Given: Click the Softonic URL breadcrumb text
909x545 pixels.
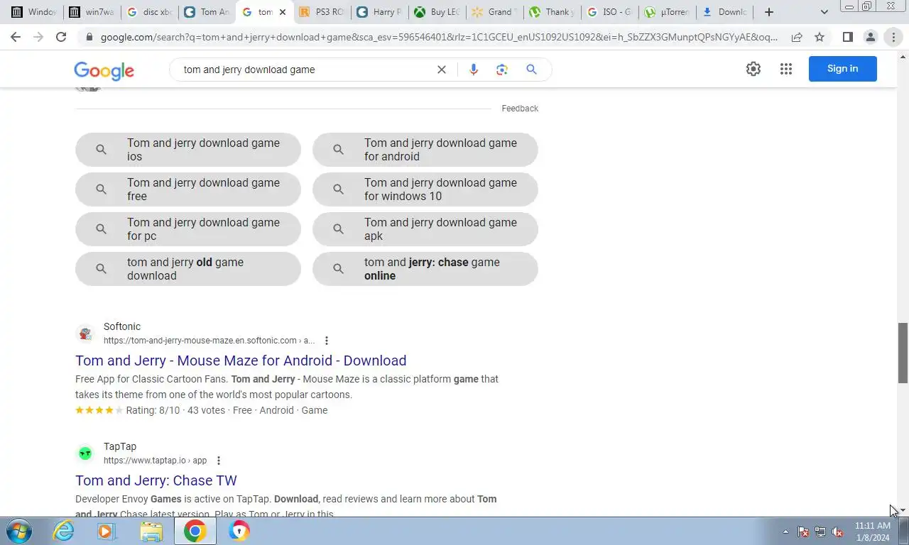Looking at the screenshot, I should (209, 341).
